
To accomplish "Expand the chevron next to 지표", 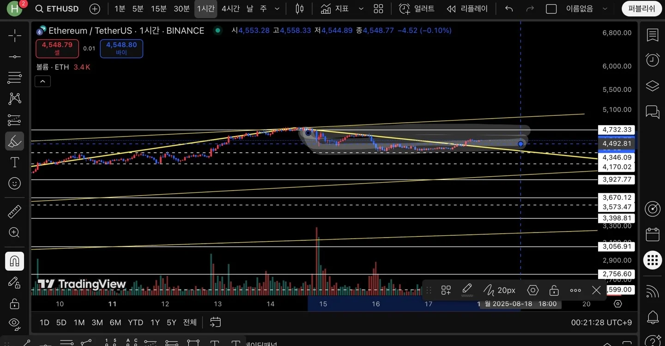I will coord(361,9).
